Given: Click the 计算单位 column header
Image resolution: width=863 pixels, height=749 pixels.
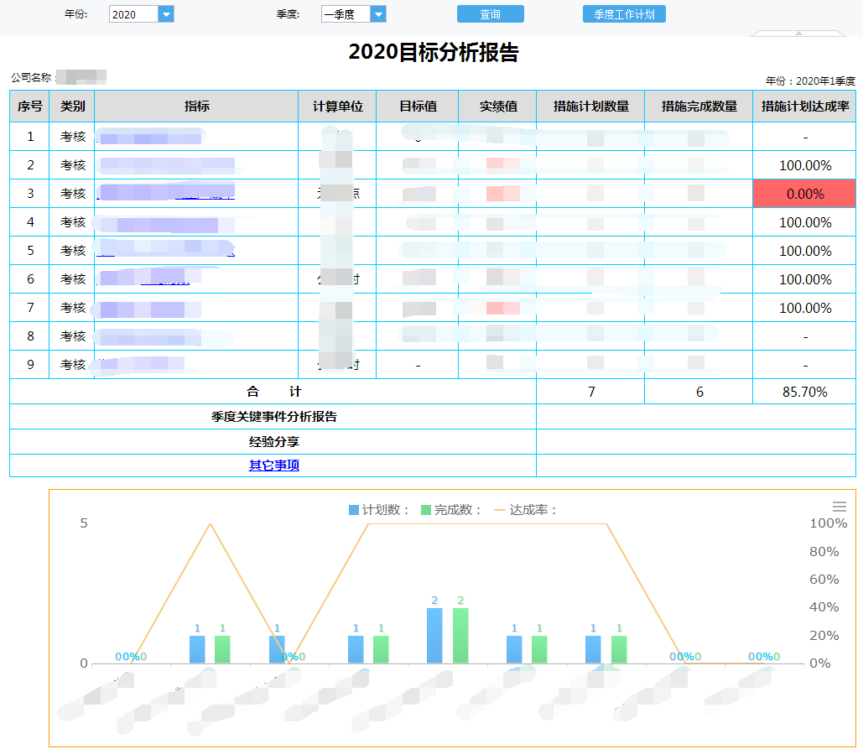Looking at the screenshot, I should 337,107.
